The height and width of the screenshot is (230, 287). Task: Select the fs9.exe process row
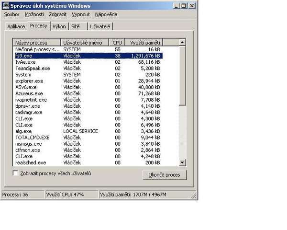[x=88, y=56]
